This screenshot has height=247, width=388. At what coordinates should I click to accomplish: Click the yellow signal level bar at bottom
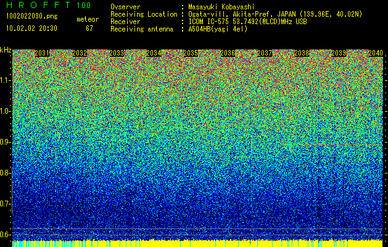197,243
